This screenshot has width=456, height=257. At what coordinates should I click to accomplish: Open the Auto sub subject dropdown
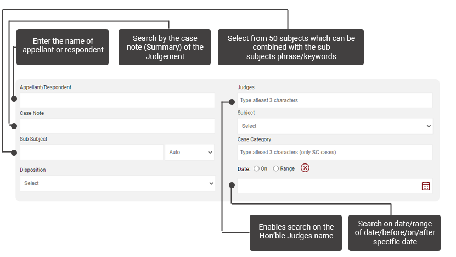coord(189,153)
